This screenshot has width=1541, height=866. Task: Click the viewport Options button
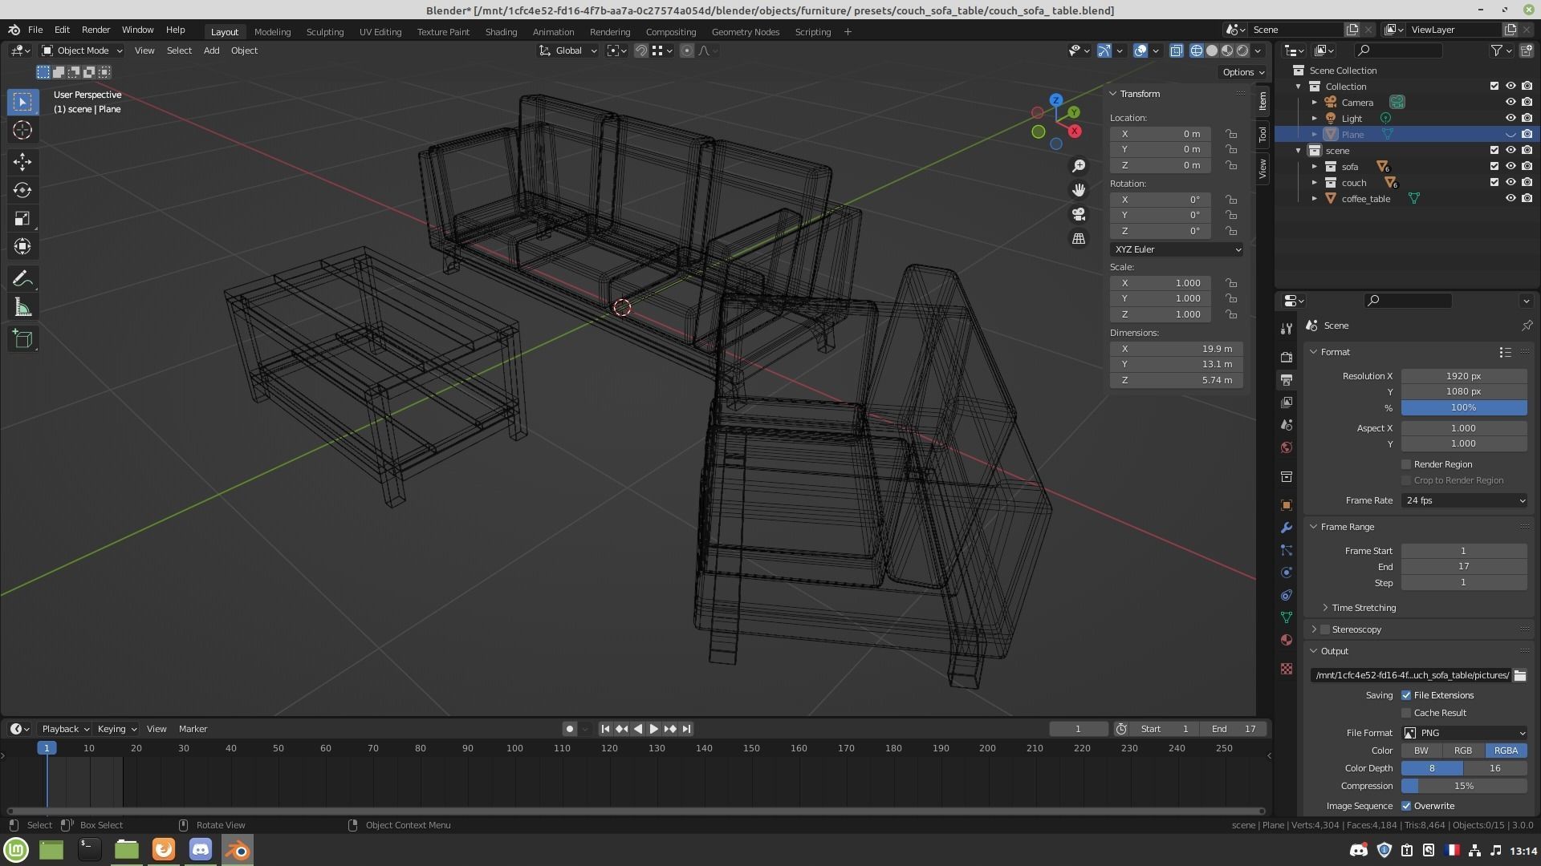(x=1242, y=72)
